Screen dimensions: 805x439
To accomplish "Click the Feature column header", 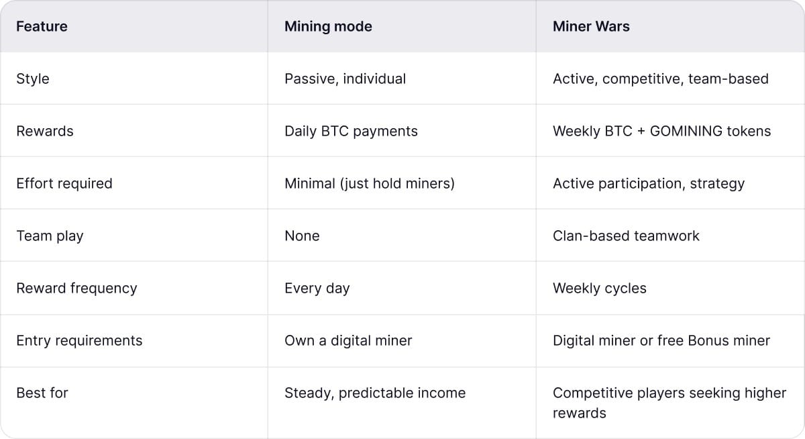I will 42,27.
